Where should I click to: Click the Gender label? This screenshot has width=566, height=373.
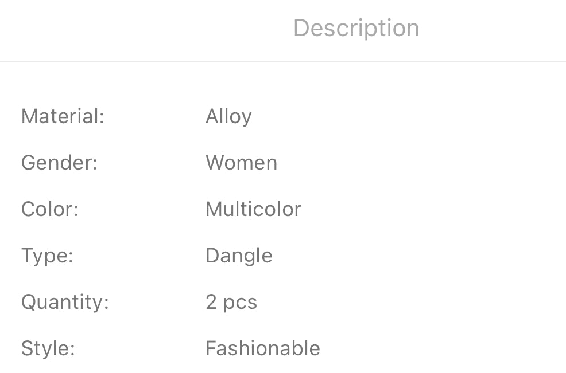point(59,163)
